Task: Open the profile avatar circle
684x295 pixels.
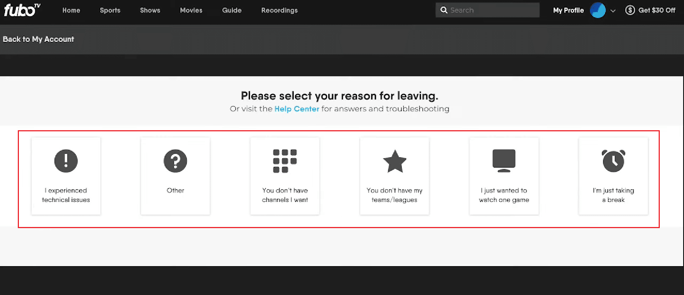Action: (x=598, y=10)
